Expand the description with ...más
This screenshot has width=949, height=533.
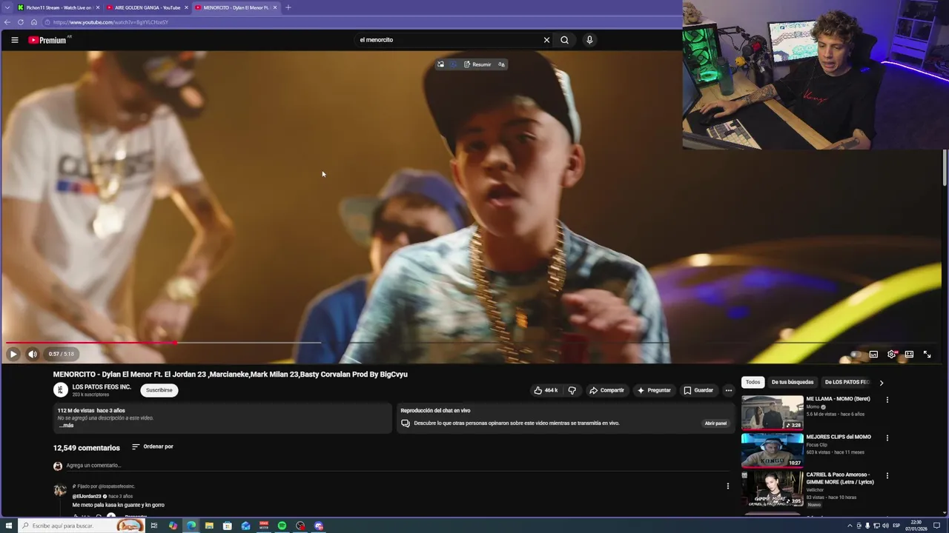point(67,426)
